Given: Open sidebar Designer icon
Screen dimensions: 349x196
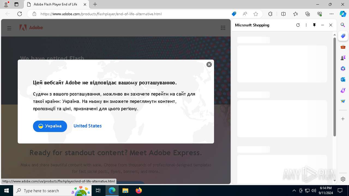Looking at the screenshot, I should tap(343, 90).
